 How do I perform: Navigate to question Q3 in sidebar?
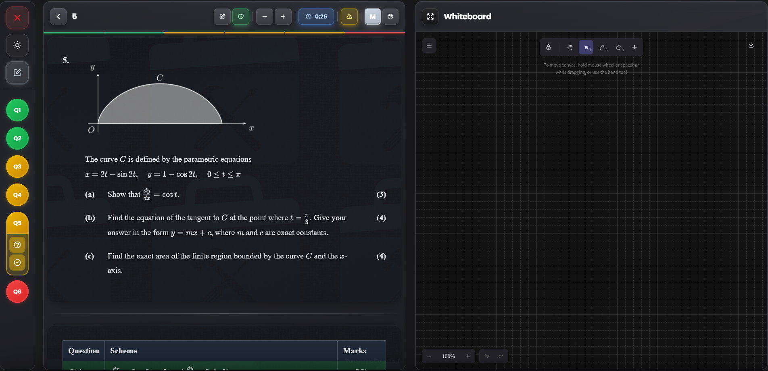tap(17, 166)
